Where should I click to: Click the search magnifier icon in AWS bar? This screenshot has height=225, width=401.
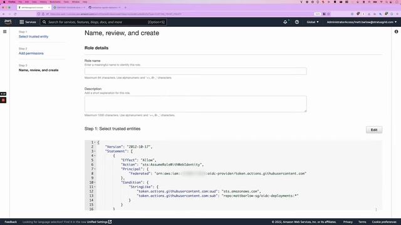[44, 22]
